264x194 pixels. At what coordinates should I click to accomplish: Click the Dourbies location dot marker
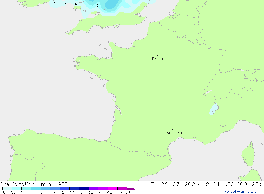coord(173,130)
